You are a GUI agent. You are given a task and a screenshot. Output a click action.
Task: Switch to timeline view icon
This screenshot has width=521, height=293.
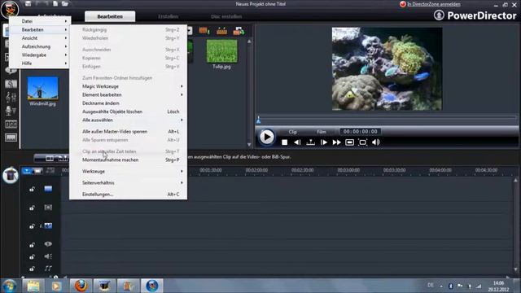pyautogui.click(x=27, y=171)
